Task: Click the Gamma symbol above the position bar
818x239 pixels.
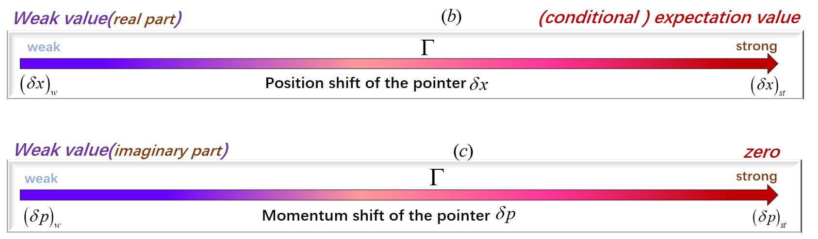Action: [x=427, y=47]
